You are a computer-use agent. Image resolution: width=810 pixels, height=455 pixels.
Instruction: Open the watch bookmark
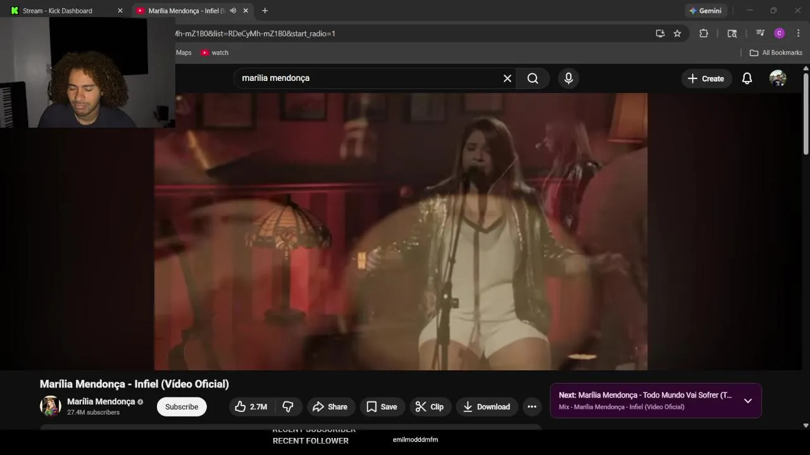click(x=215, y=52)
